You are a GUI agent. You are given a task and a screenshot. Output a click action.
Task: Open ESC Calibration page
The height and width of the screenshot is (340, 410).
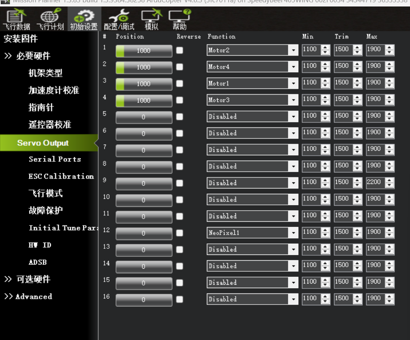click(61, 176)
